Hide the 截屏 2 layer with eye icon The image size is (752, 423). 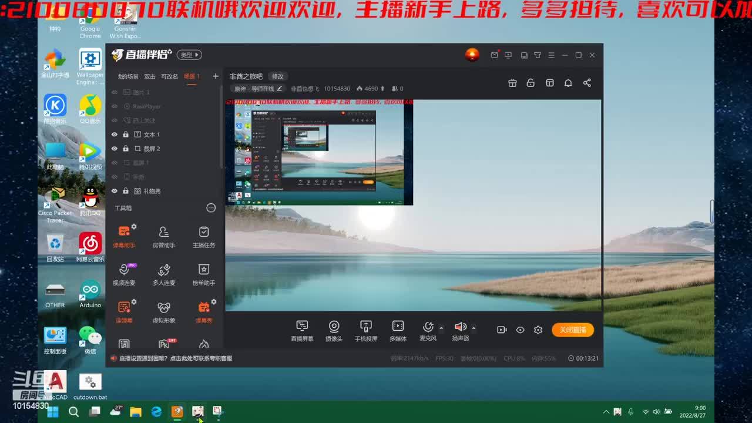coord(115,149)
